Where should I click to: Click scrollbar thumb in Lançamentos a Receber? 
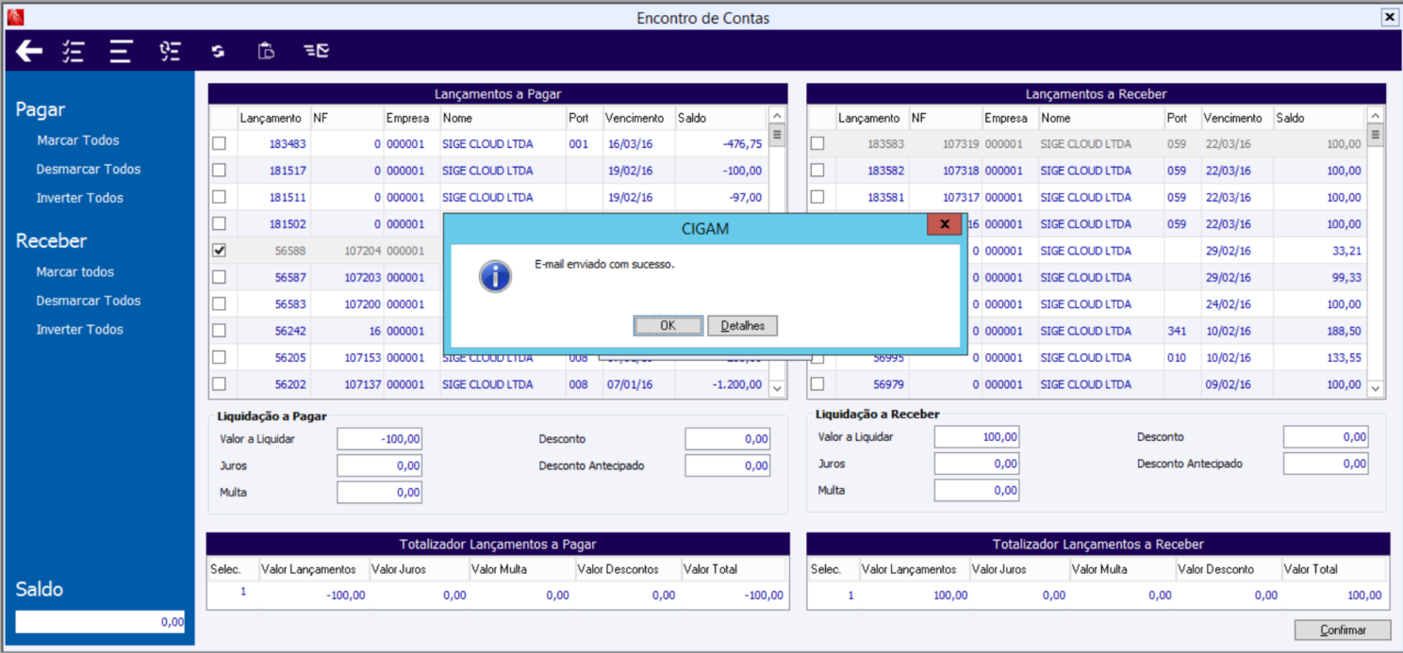[1376, 135]
